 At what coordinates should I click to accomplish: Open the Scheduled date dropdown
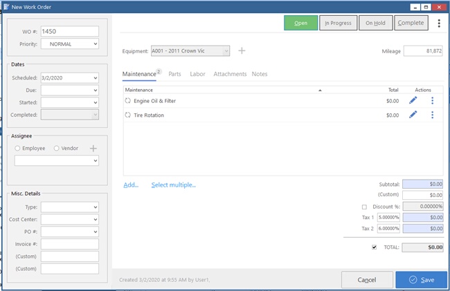click(x=96, y=78)
